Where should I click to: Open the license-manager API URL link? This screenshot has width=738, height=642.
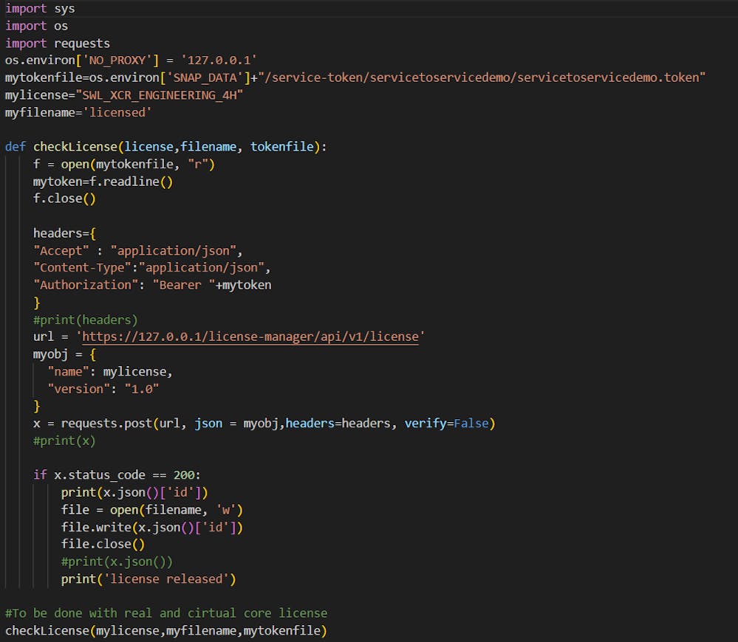point(250,337)
